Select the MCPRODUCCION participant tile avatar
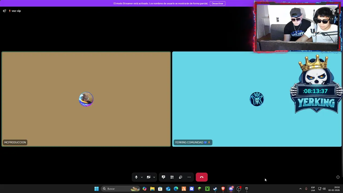The width and height of the screenshot is (343, 193). (86, 99)
